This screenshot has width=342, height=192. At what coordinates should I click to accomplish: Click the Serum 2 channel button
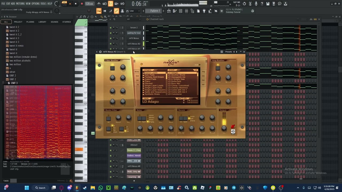click(x=134, y=27)
